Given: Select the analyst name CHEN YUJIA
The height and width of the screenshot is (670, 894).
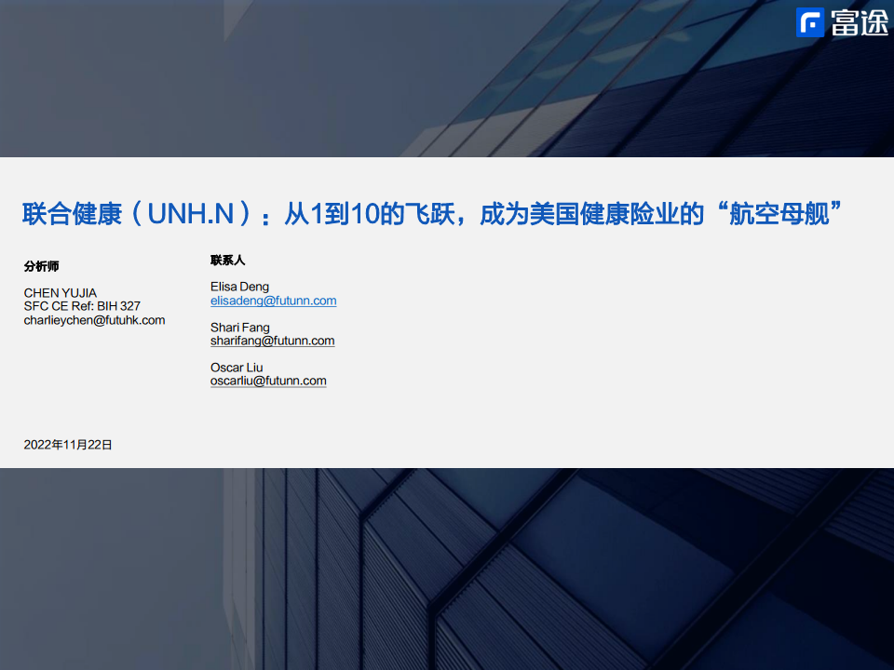Looking at the screenshot, I should [x=61, y=293].
